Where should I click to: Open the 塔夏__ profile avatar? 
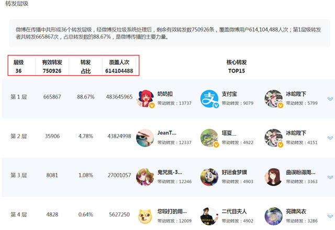(x=209, y=137)
